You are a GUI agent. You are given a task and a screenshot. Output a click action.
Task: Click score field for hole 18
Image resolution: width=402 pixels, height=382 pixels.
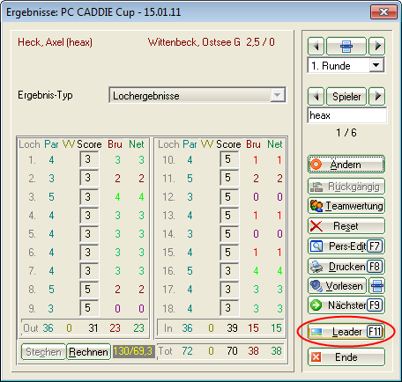(x=229, y=308)
